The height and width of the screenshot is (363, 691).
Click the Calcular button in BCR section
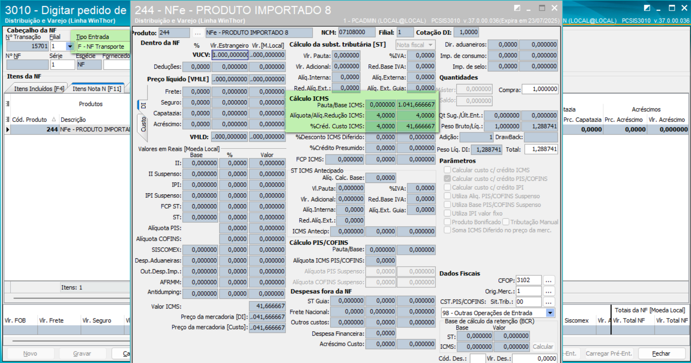[543, 346]
